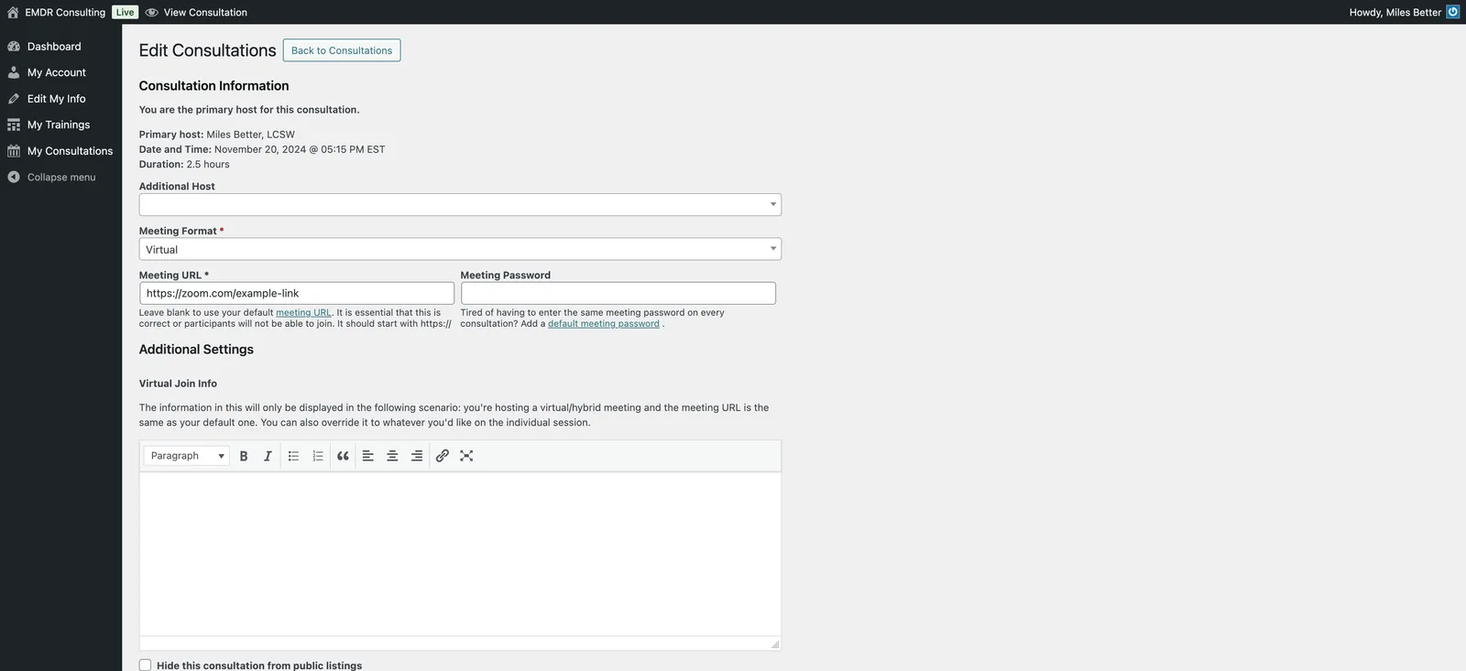Open My Trainings from sidebar
The height and width of the screenshot is (671, 1466).
(x=59, y=124)
